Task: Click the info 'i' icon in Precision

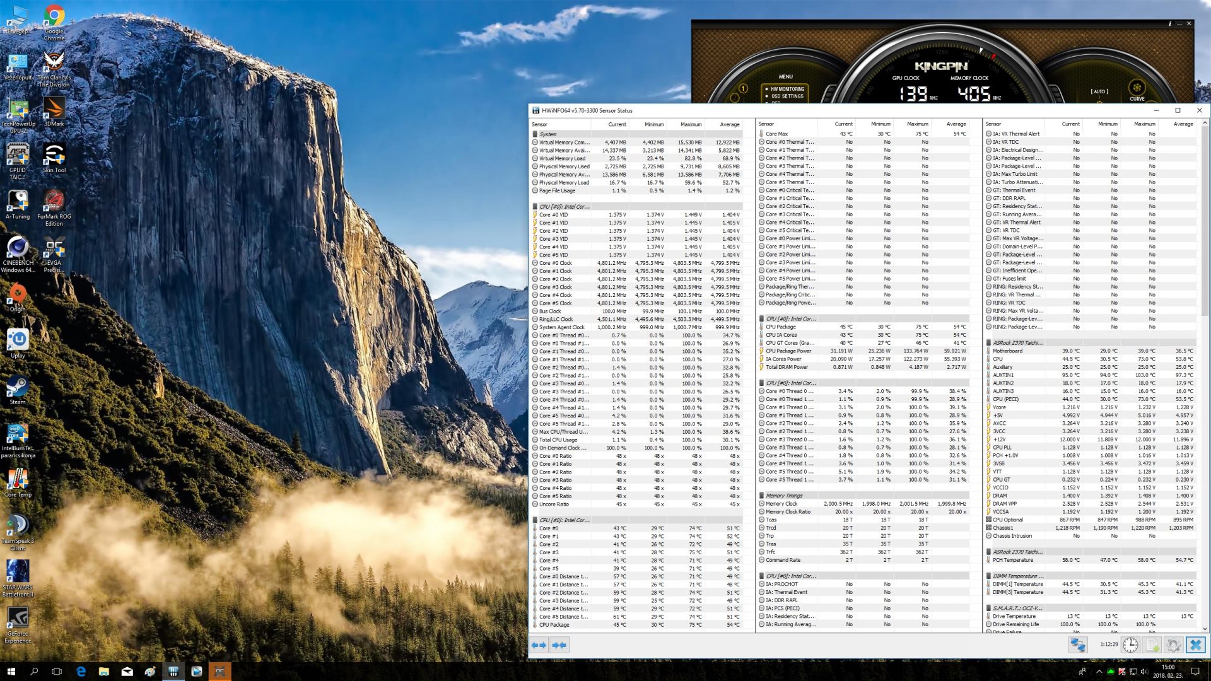Action: coord(1169,24)
